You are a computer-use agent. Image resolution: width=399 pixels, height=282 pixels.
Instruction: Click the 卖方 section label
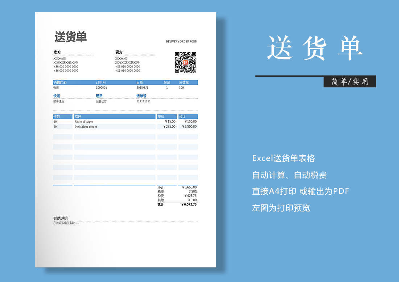point(57,52)
